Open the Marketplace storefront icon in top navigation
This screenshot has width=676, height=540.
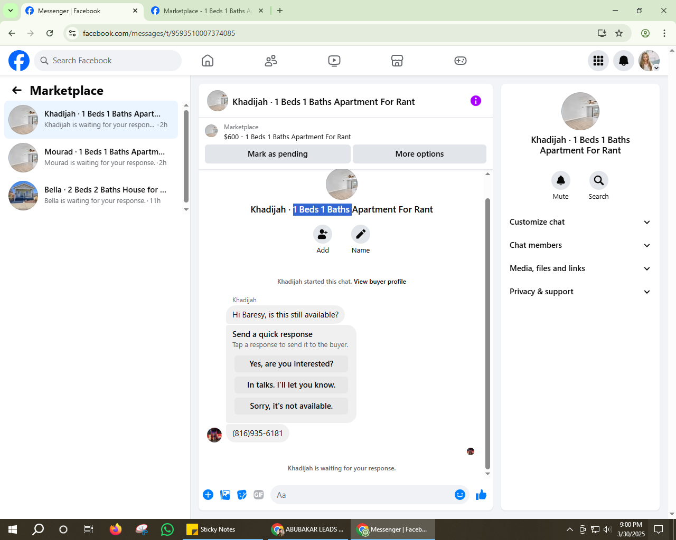pyautogui.click(x=397, y=61)
